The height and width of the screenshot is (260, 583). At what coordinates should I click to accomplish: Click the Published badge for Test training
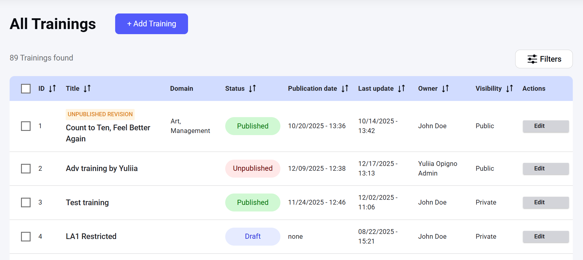point(253,202)
